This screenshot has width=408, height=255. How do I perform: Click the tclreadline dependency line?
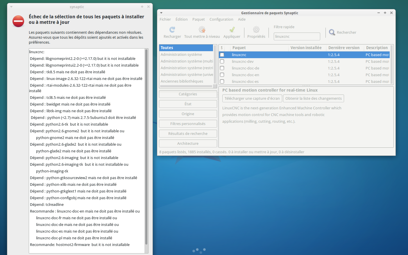[47, 204]
